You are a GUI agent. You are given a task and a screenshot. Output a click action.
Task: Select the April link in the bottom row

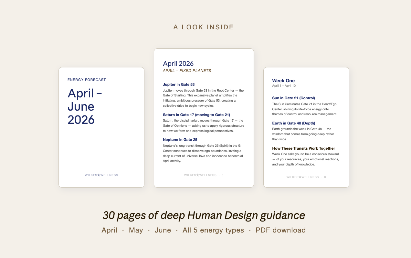click(110, 230)
